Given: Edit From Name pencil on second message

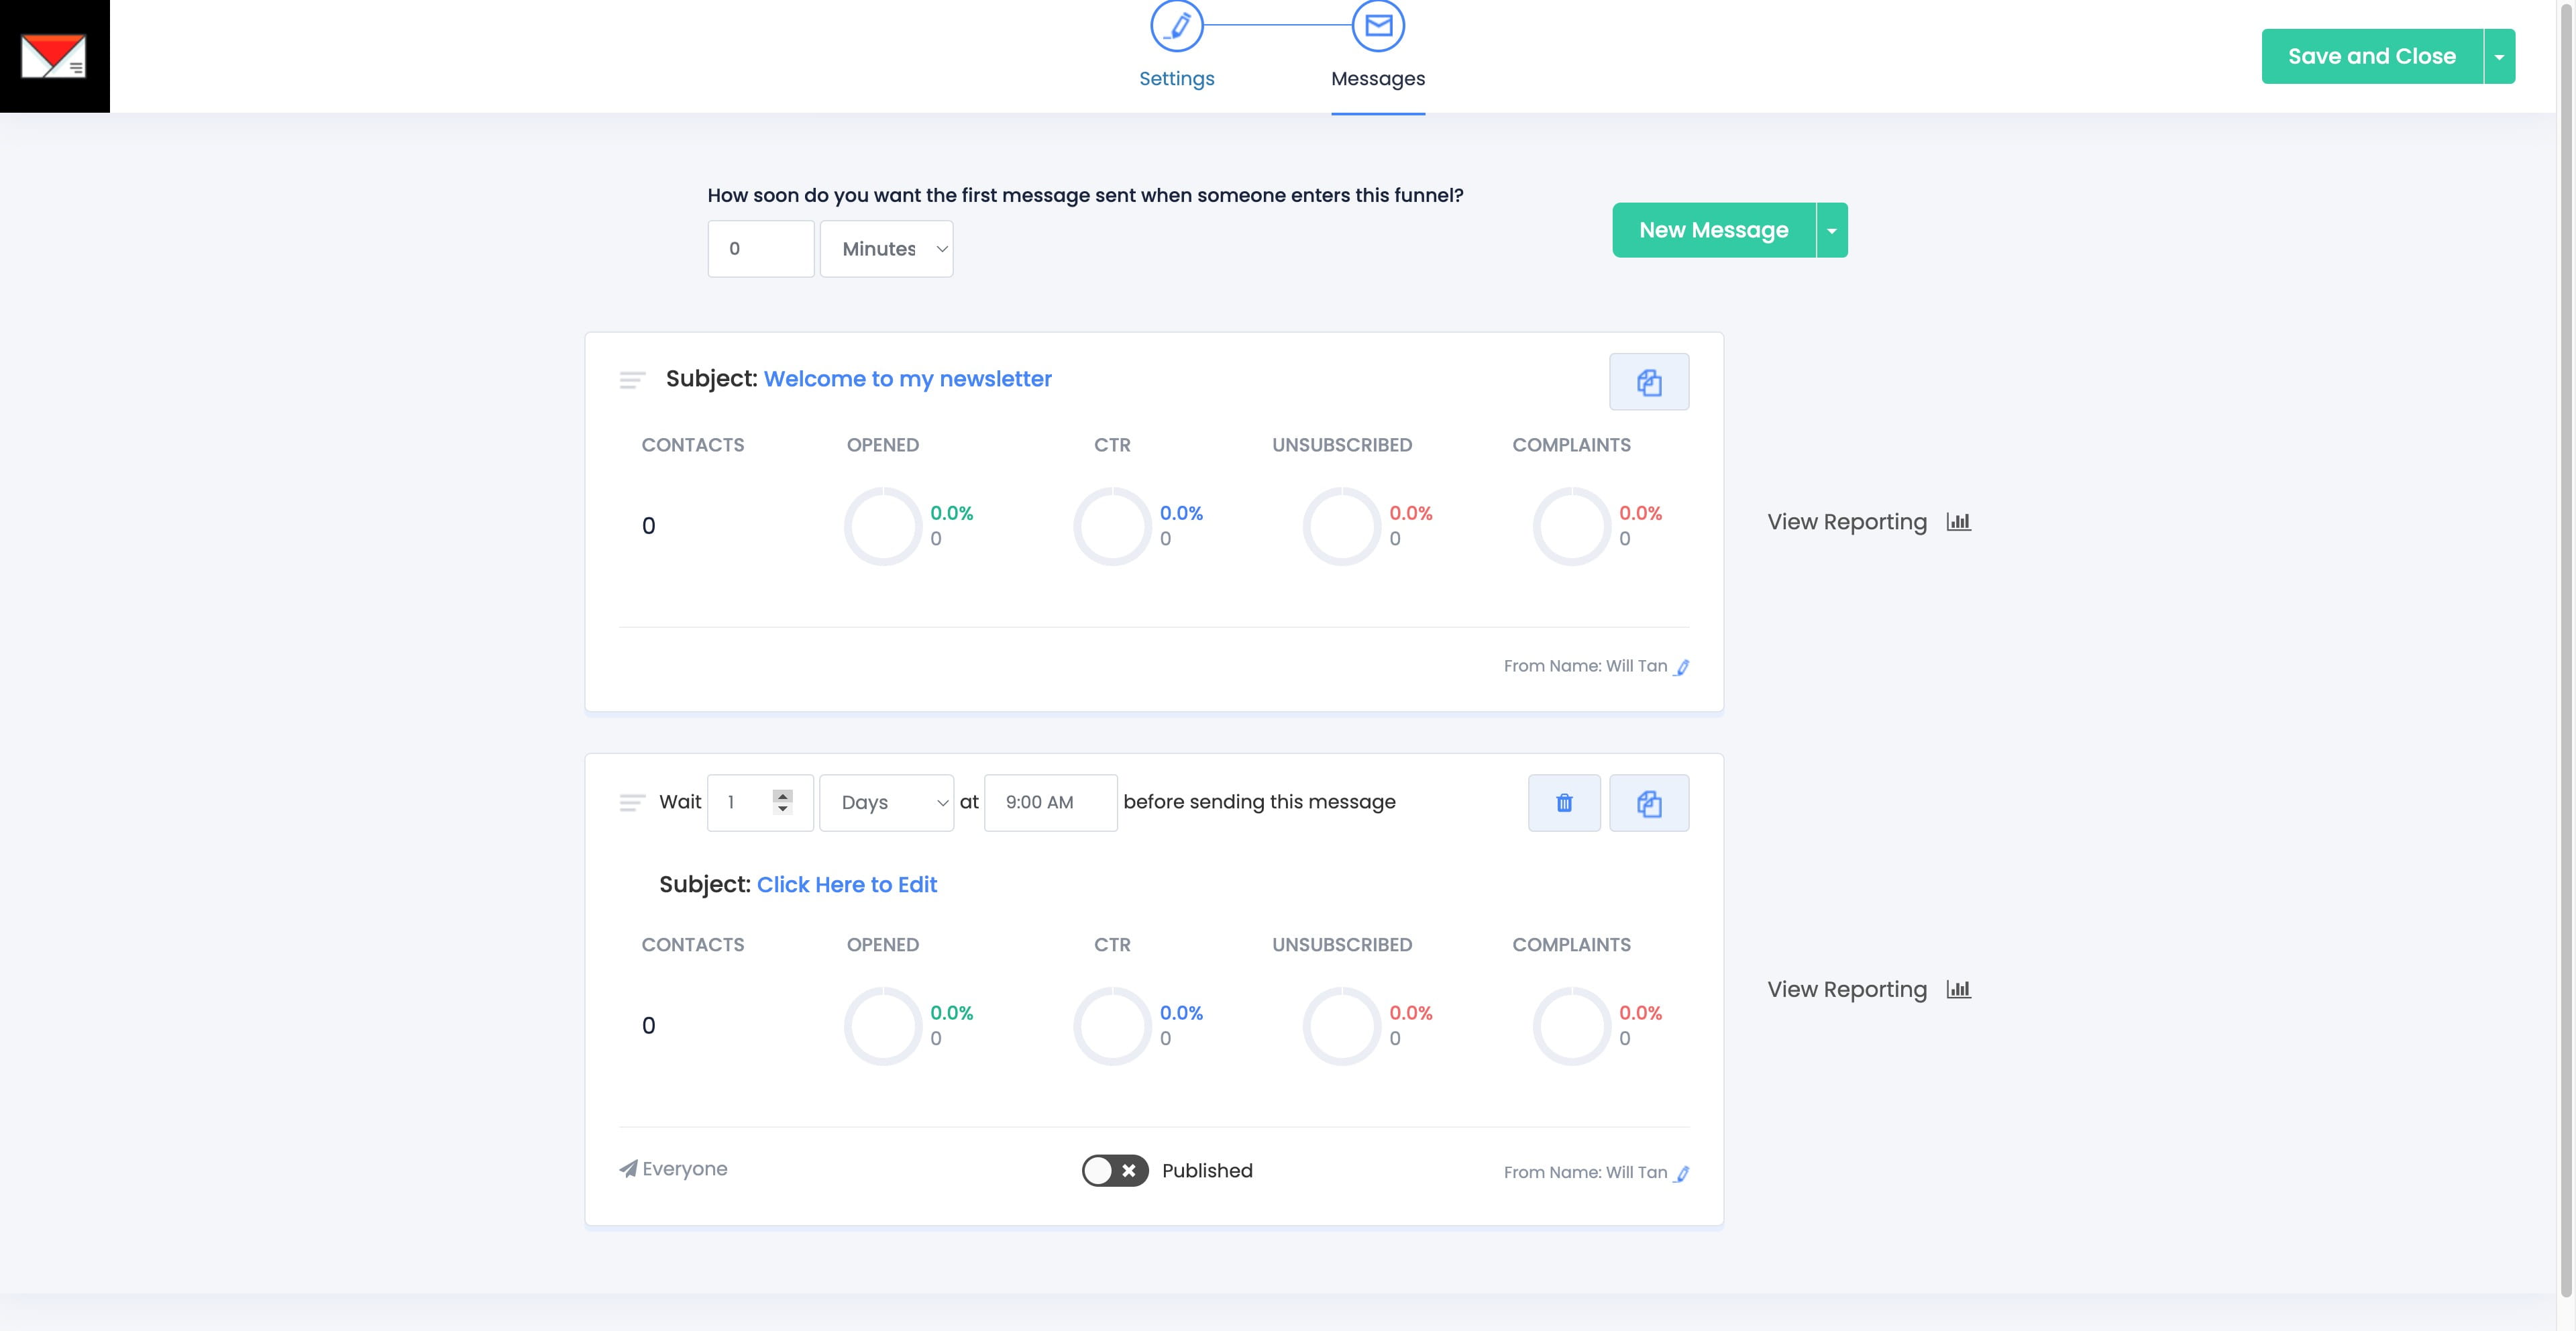Looking at the screenshot, I should click(x=1682, y=1173).
